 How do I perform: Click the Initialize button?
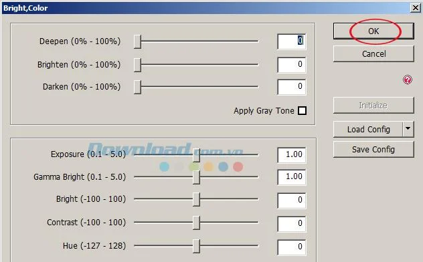373,106
